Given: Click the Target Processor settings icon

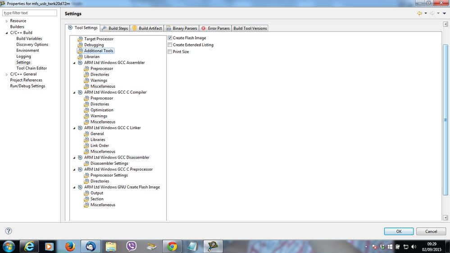Looking at the screenshot, I should [x=80, y=39].
